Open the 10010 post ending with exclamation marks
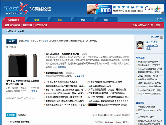The image size is (166, 125). pos(108,101)
